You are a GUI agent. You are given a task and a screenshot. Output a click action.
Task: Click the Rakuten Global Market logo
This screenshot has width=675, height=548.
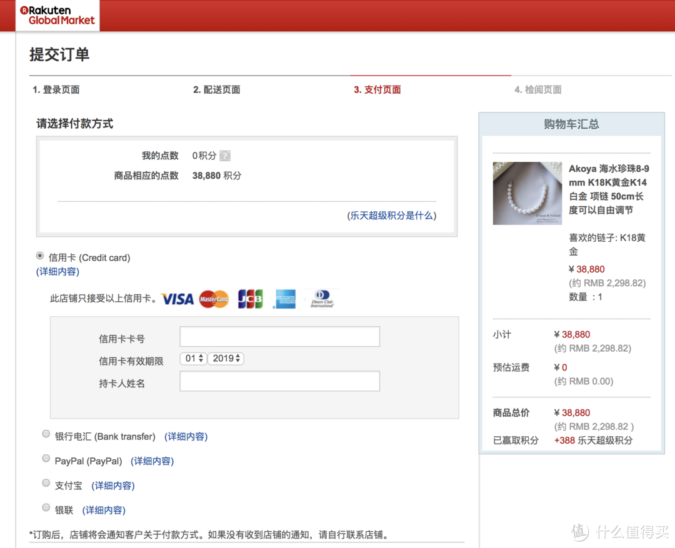click(57, 16)
